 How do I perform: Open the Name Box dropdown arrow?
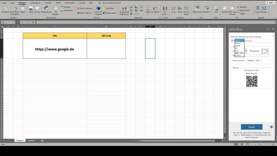[14, 22]
